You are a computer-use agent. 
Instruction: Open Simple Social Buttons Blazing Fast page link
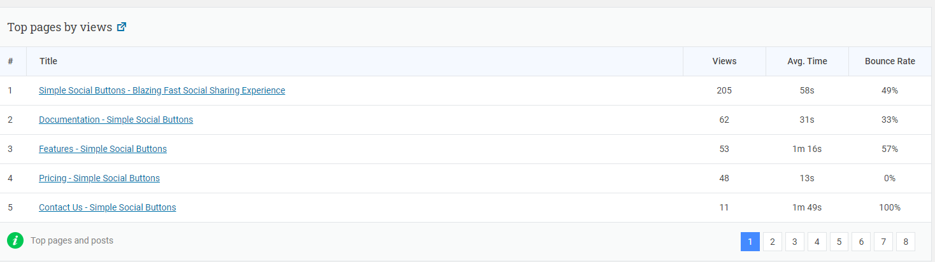[162, 90]
